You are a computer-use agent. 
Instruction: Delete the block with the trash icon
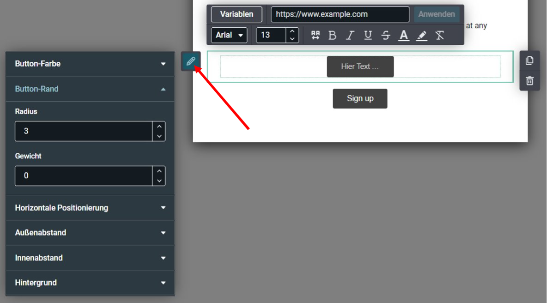[529, 81]
